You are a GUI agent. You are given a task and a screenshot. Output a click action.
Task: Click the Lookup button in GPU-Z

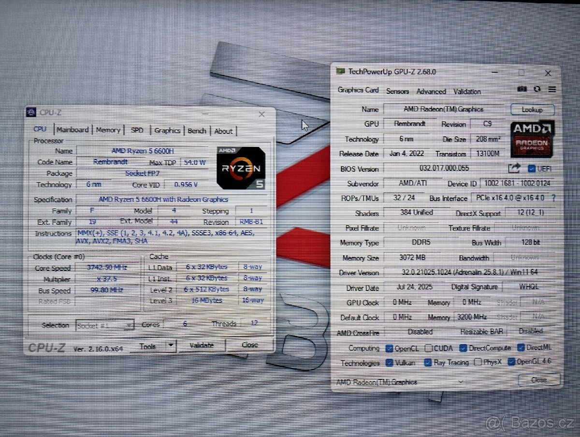[532, 109]
